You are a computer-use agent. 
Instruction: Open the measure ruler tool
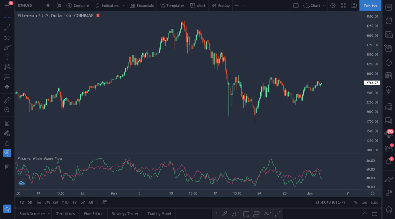pos(7,100)
